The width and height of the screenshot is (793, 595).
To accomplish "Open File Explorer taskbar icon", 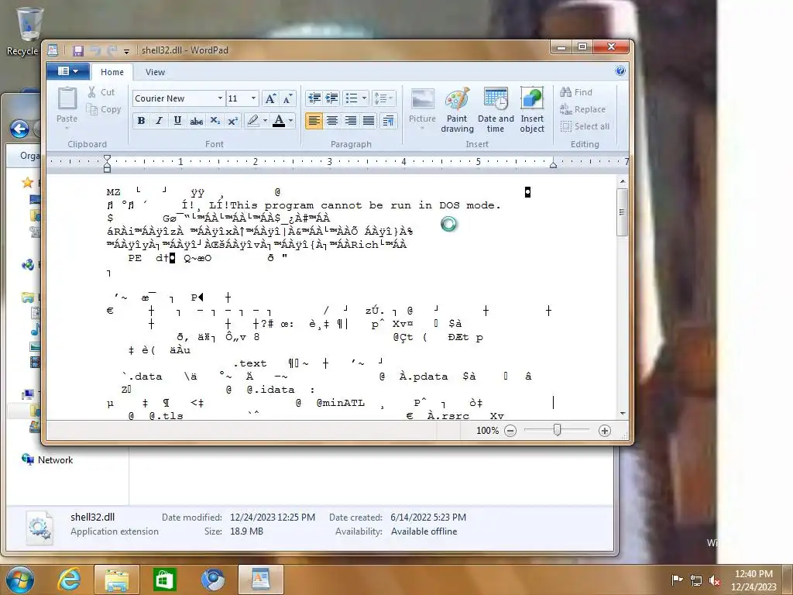I will (x=116, y=580).
